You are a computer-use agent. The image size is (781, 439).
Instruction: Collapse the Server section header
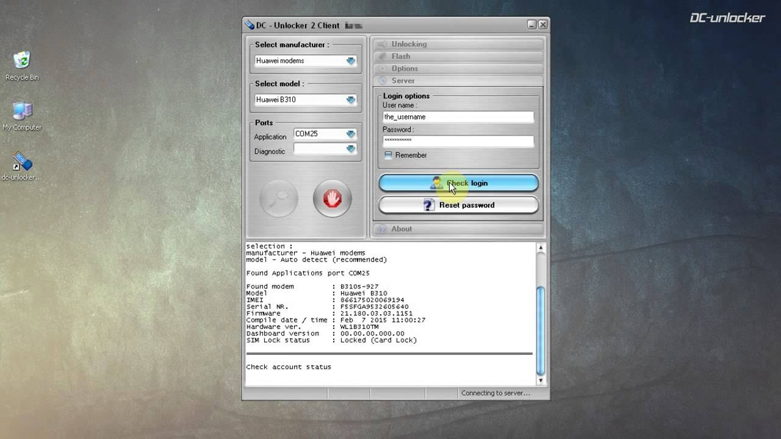coord(458,81)
